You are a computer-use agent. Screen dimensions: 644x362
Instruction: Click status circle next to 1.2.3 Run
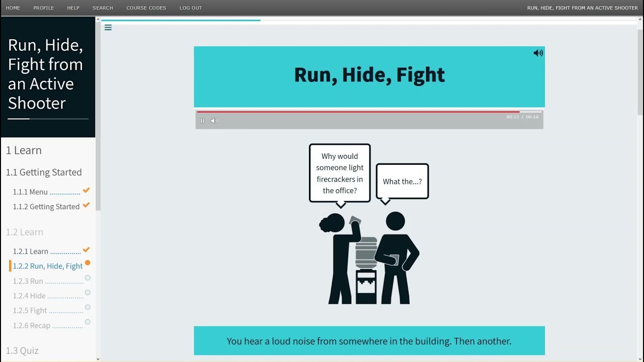(88, 278)
